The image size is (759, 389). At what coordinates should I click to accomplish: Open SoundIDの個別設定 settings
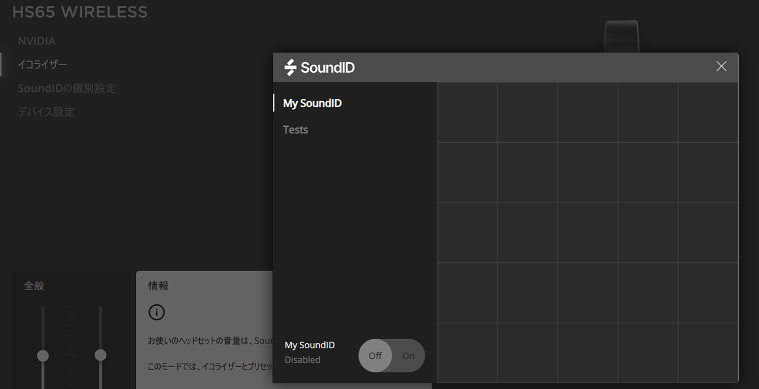[x=66, y=88]
